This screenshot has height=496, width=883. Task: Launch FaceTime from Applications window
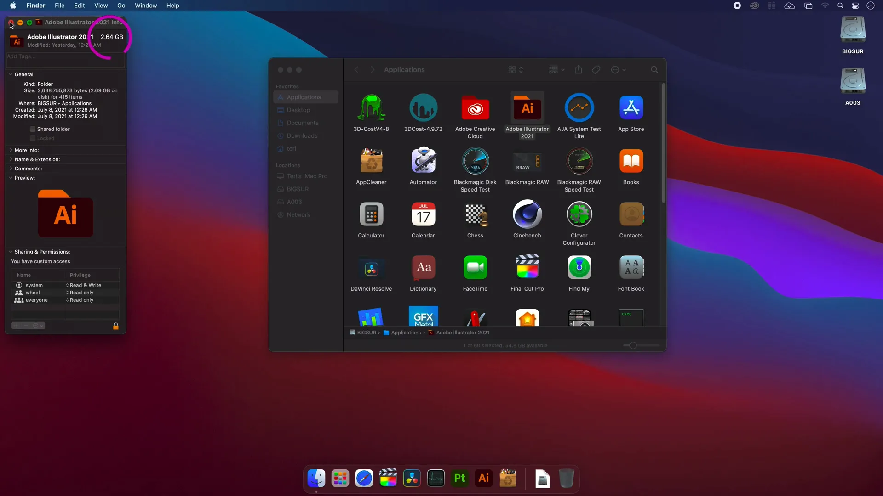475,267
